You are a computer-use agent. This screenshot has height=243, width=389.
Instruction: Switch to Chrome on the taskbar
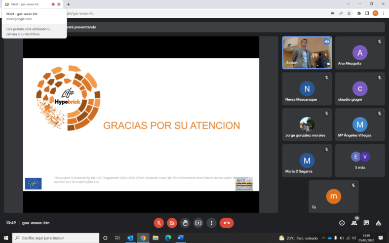(143, 238)
